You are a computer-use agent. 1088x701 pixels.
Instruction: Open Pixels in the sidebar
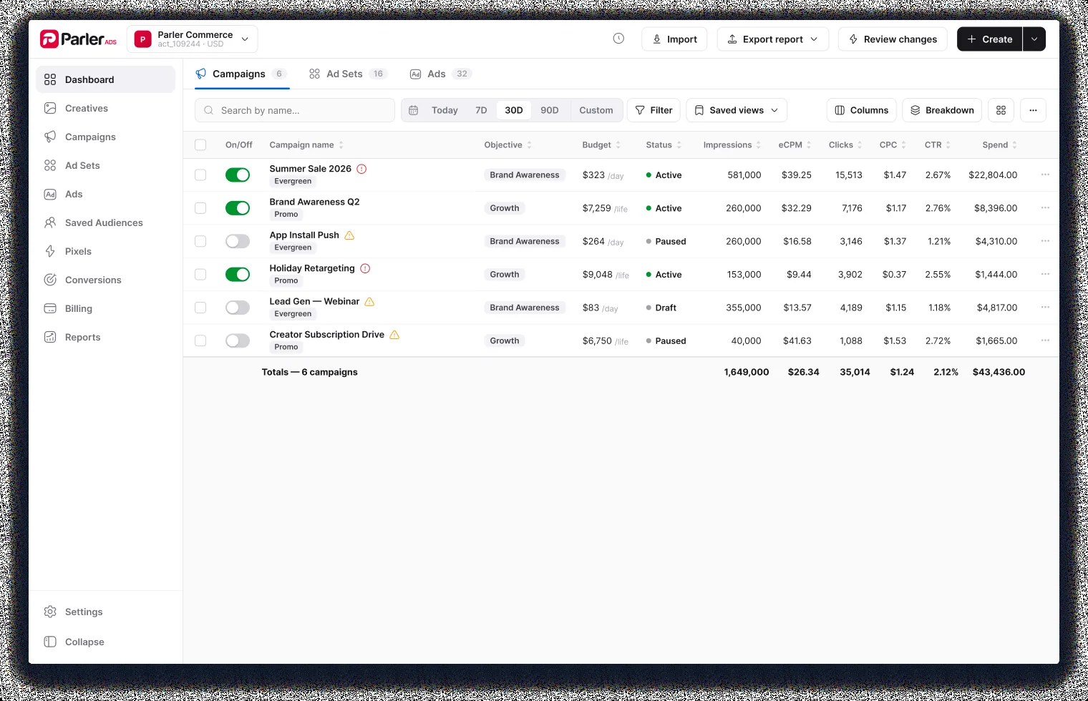[105, 251]
